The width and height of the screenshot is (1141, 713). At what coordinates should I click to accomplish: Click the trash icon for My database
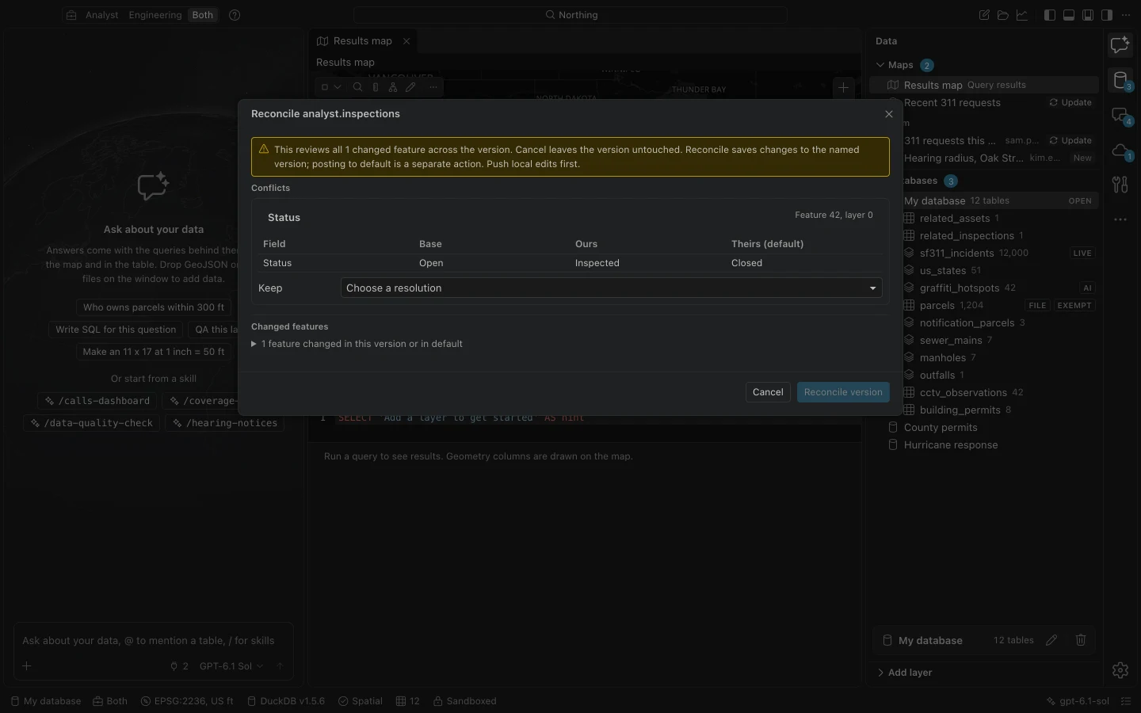1081,640
